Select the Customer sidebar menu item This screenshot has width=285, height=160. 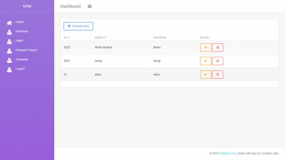coord(22,31)
